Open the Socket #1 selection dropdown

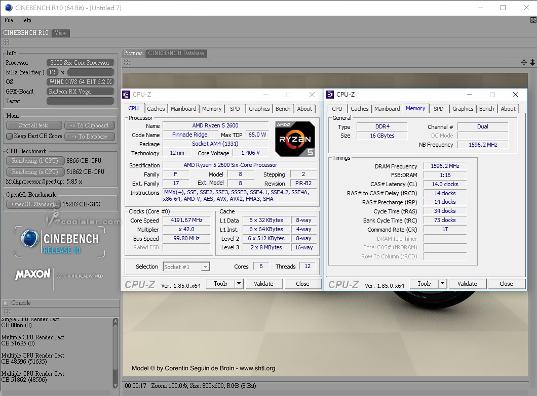tap(205, 267)
